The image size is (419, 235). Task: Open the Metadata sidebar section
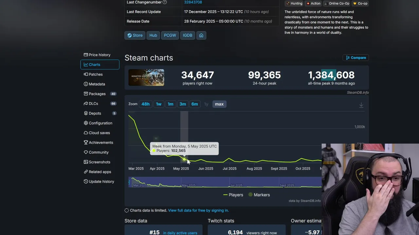click(100, 84)
